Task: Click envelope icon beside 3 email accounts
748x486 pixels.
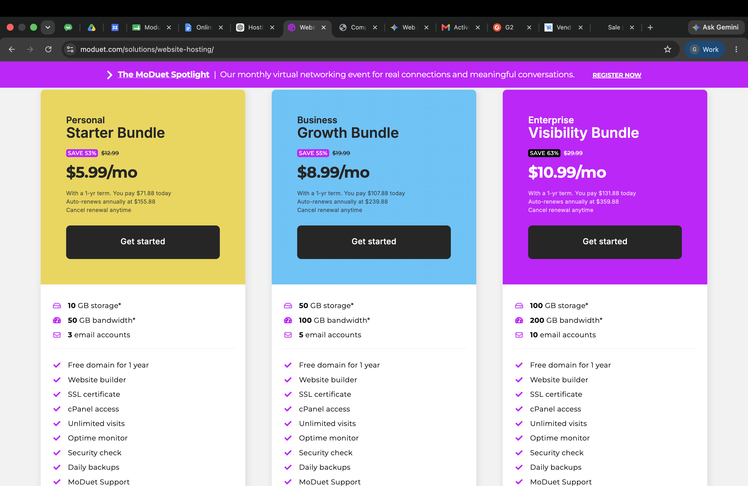Action: click(x=57, y=335)
